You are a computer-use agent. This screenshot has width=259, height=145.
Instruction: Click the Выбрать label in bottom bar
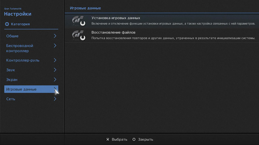coord(119,139)
